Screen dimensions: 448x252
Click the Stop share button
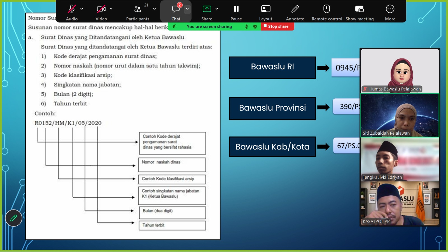pyautogui.click(x=277, y=26)
